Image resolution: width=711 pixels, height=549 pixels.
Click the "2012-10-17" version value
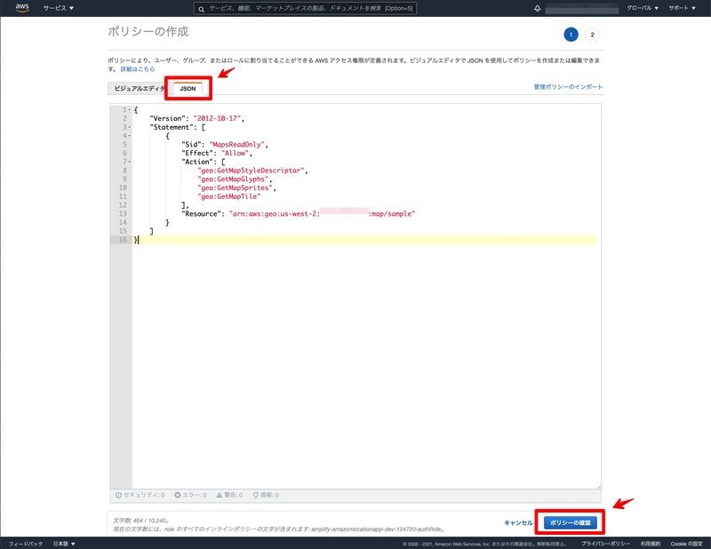click(x=217, y=118)
